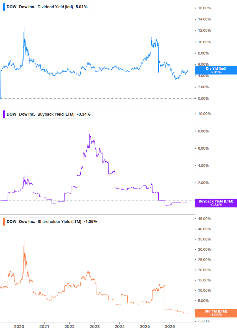Click the 2020 label on the time axis
The image size is (237, 332).
coord(19,327)
